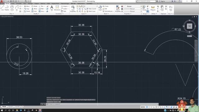
Task: Click the Measure tool
Action: click(x=153, y=8)
